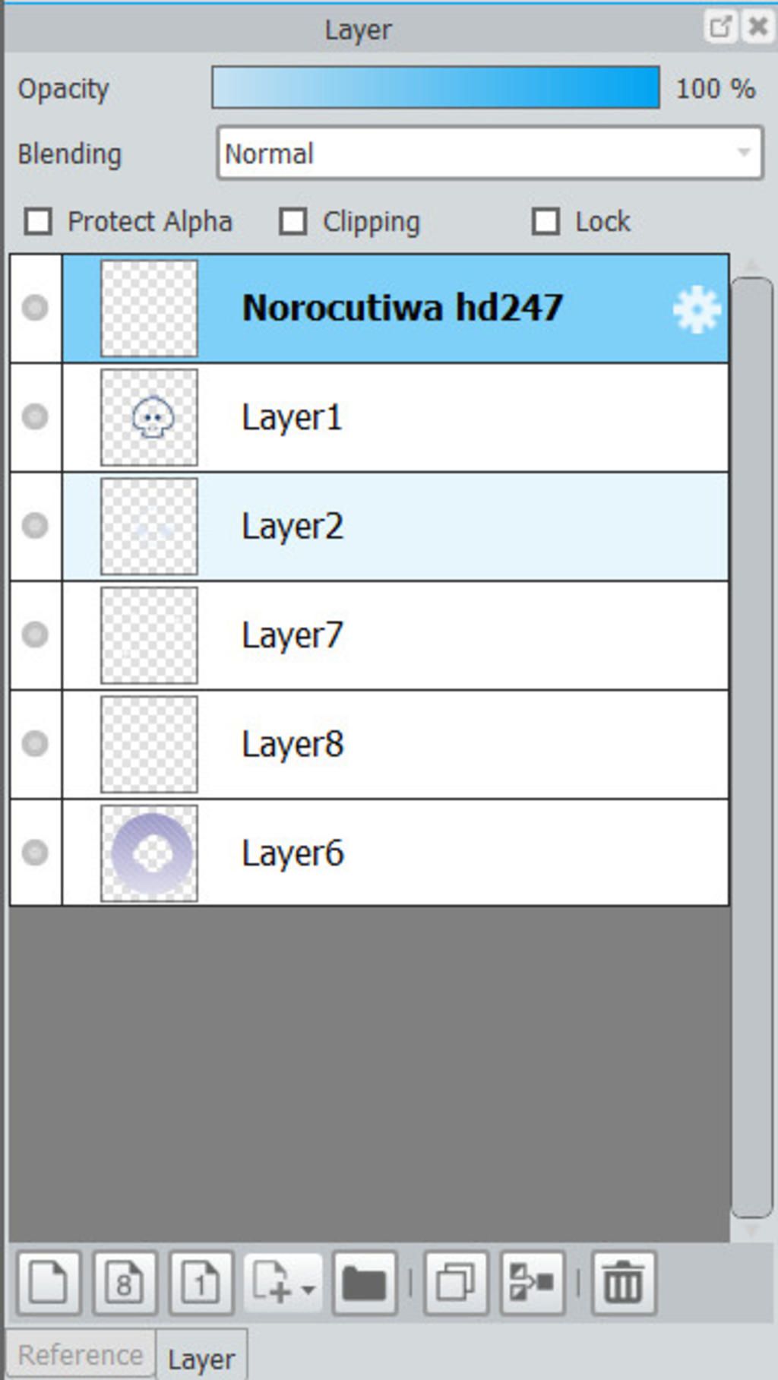
Task: Enable the Clipping checkbox
Action: [x=293, y=222]
